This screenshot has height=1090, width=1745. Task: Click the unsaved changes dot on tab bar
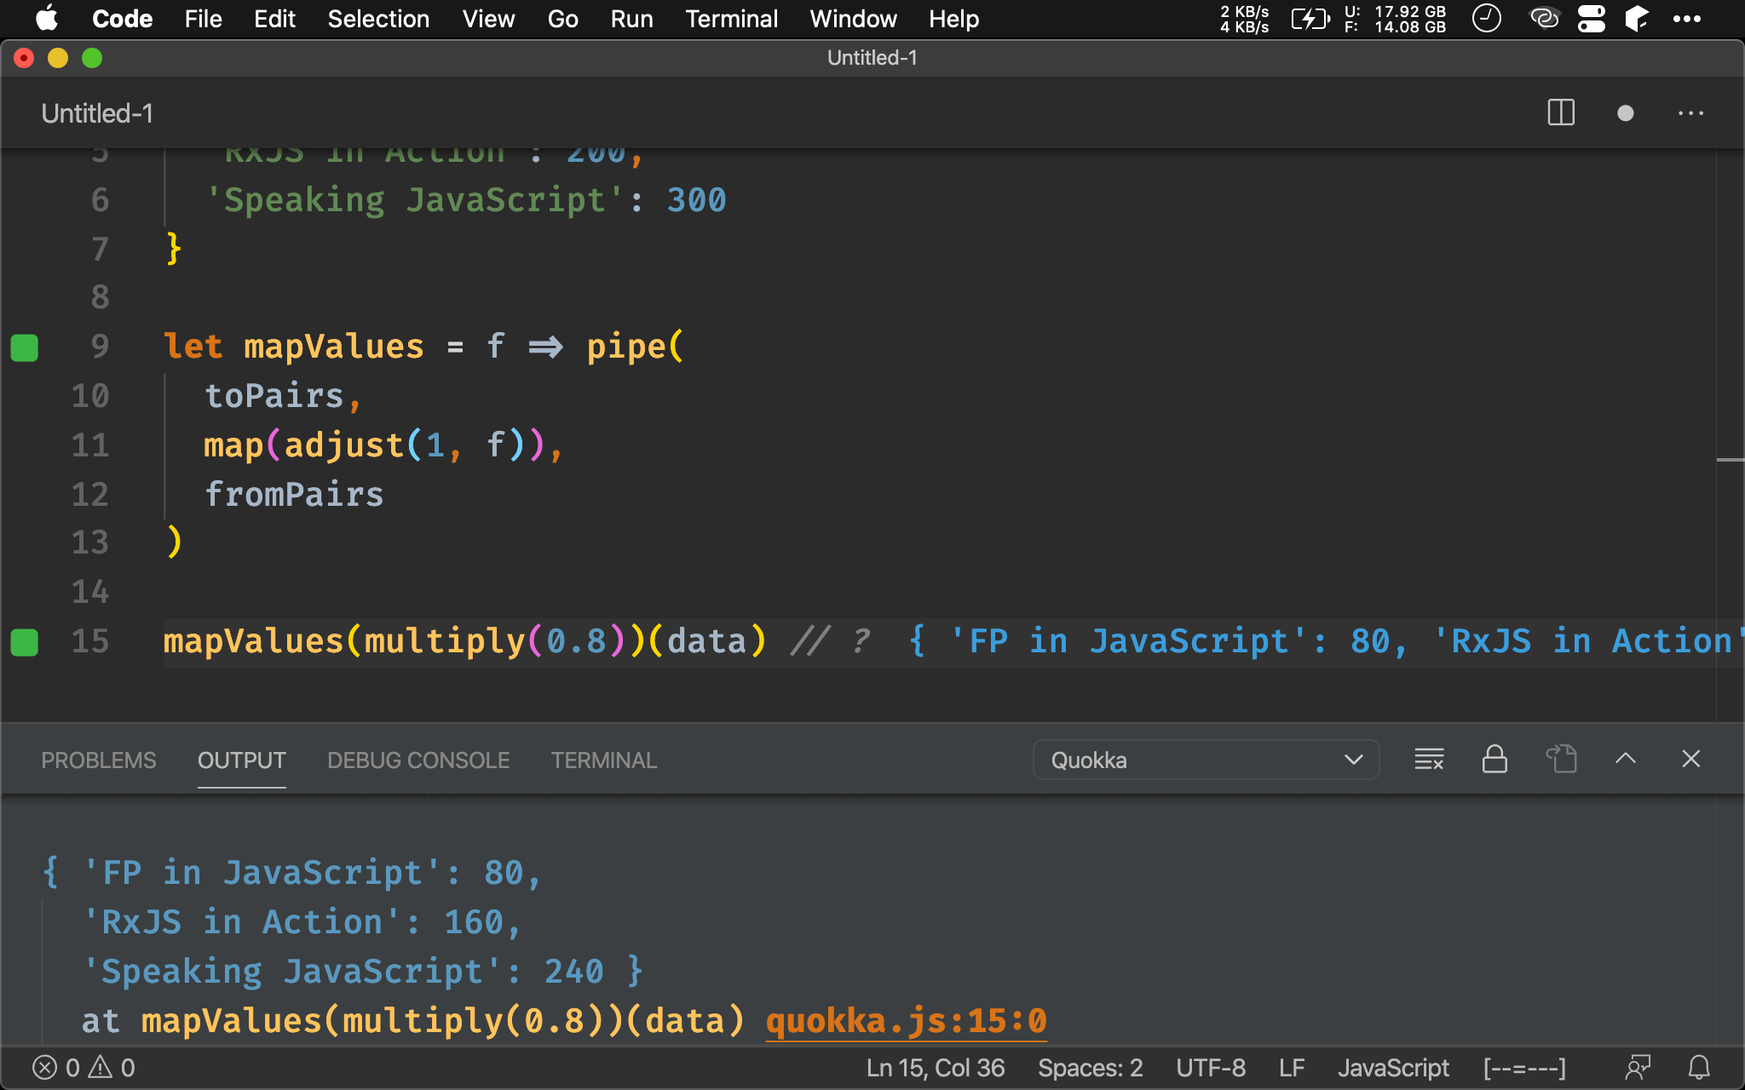tap(1625, 113)
